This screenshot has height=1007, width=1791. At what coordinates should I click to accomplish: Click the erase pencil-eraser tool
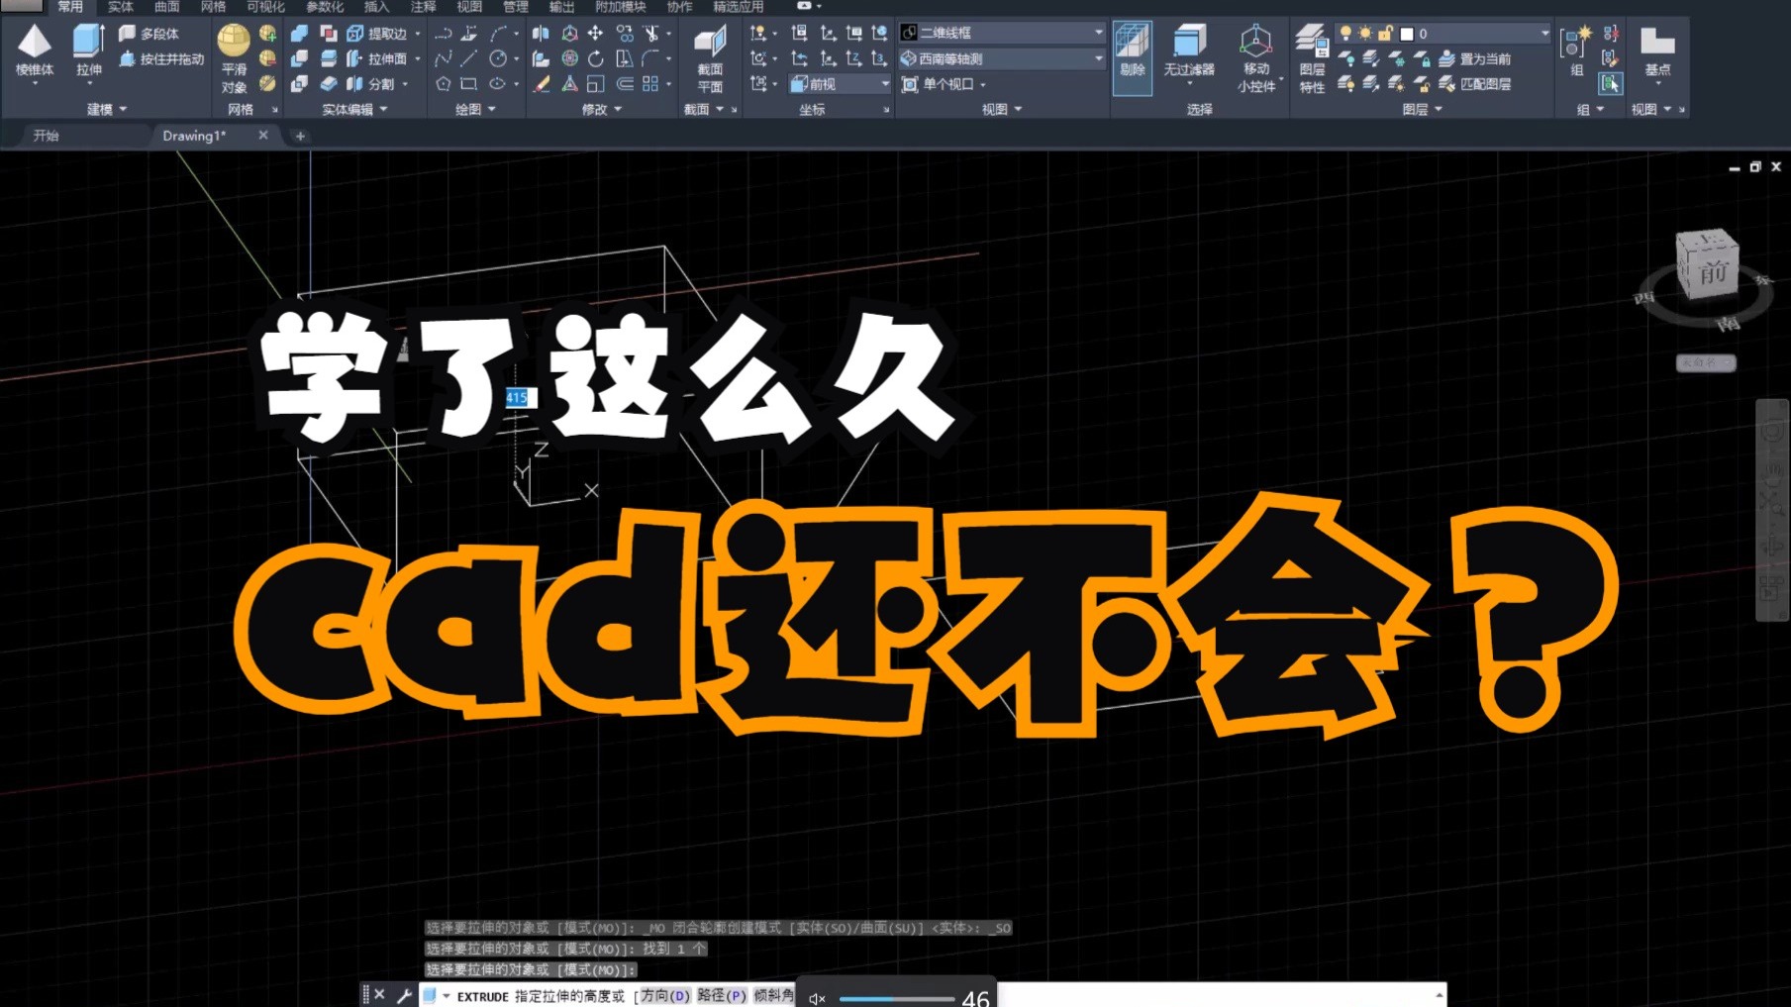(x=542, y=84)
